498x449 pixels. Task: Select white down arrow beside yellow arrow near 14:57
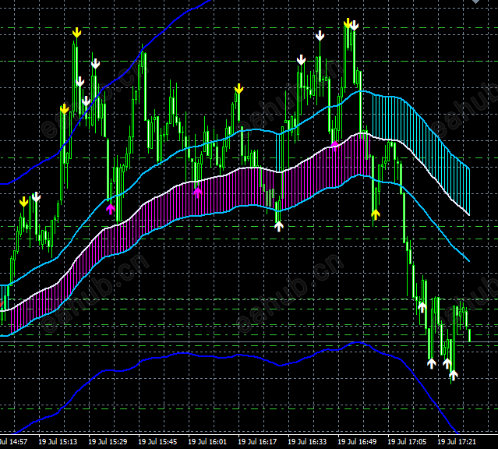[x=36, y=196]
